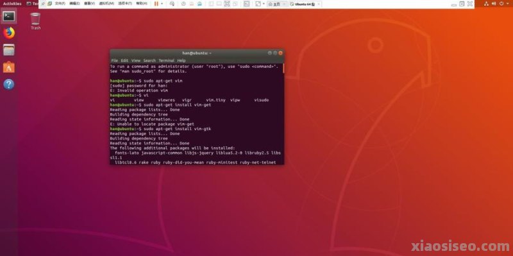This screenshot has height=256, width=513.
Task: Click the terminal scrollbar handle
Action: click(x=283, y=69)
